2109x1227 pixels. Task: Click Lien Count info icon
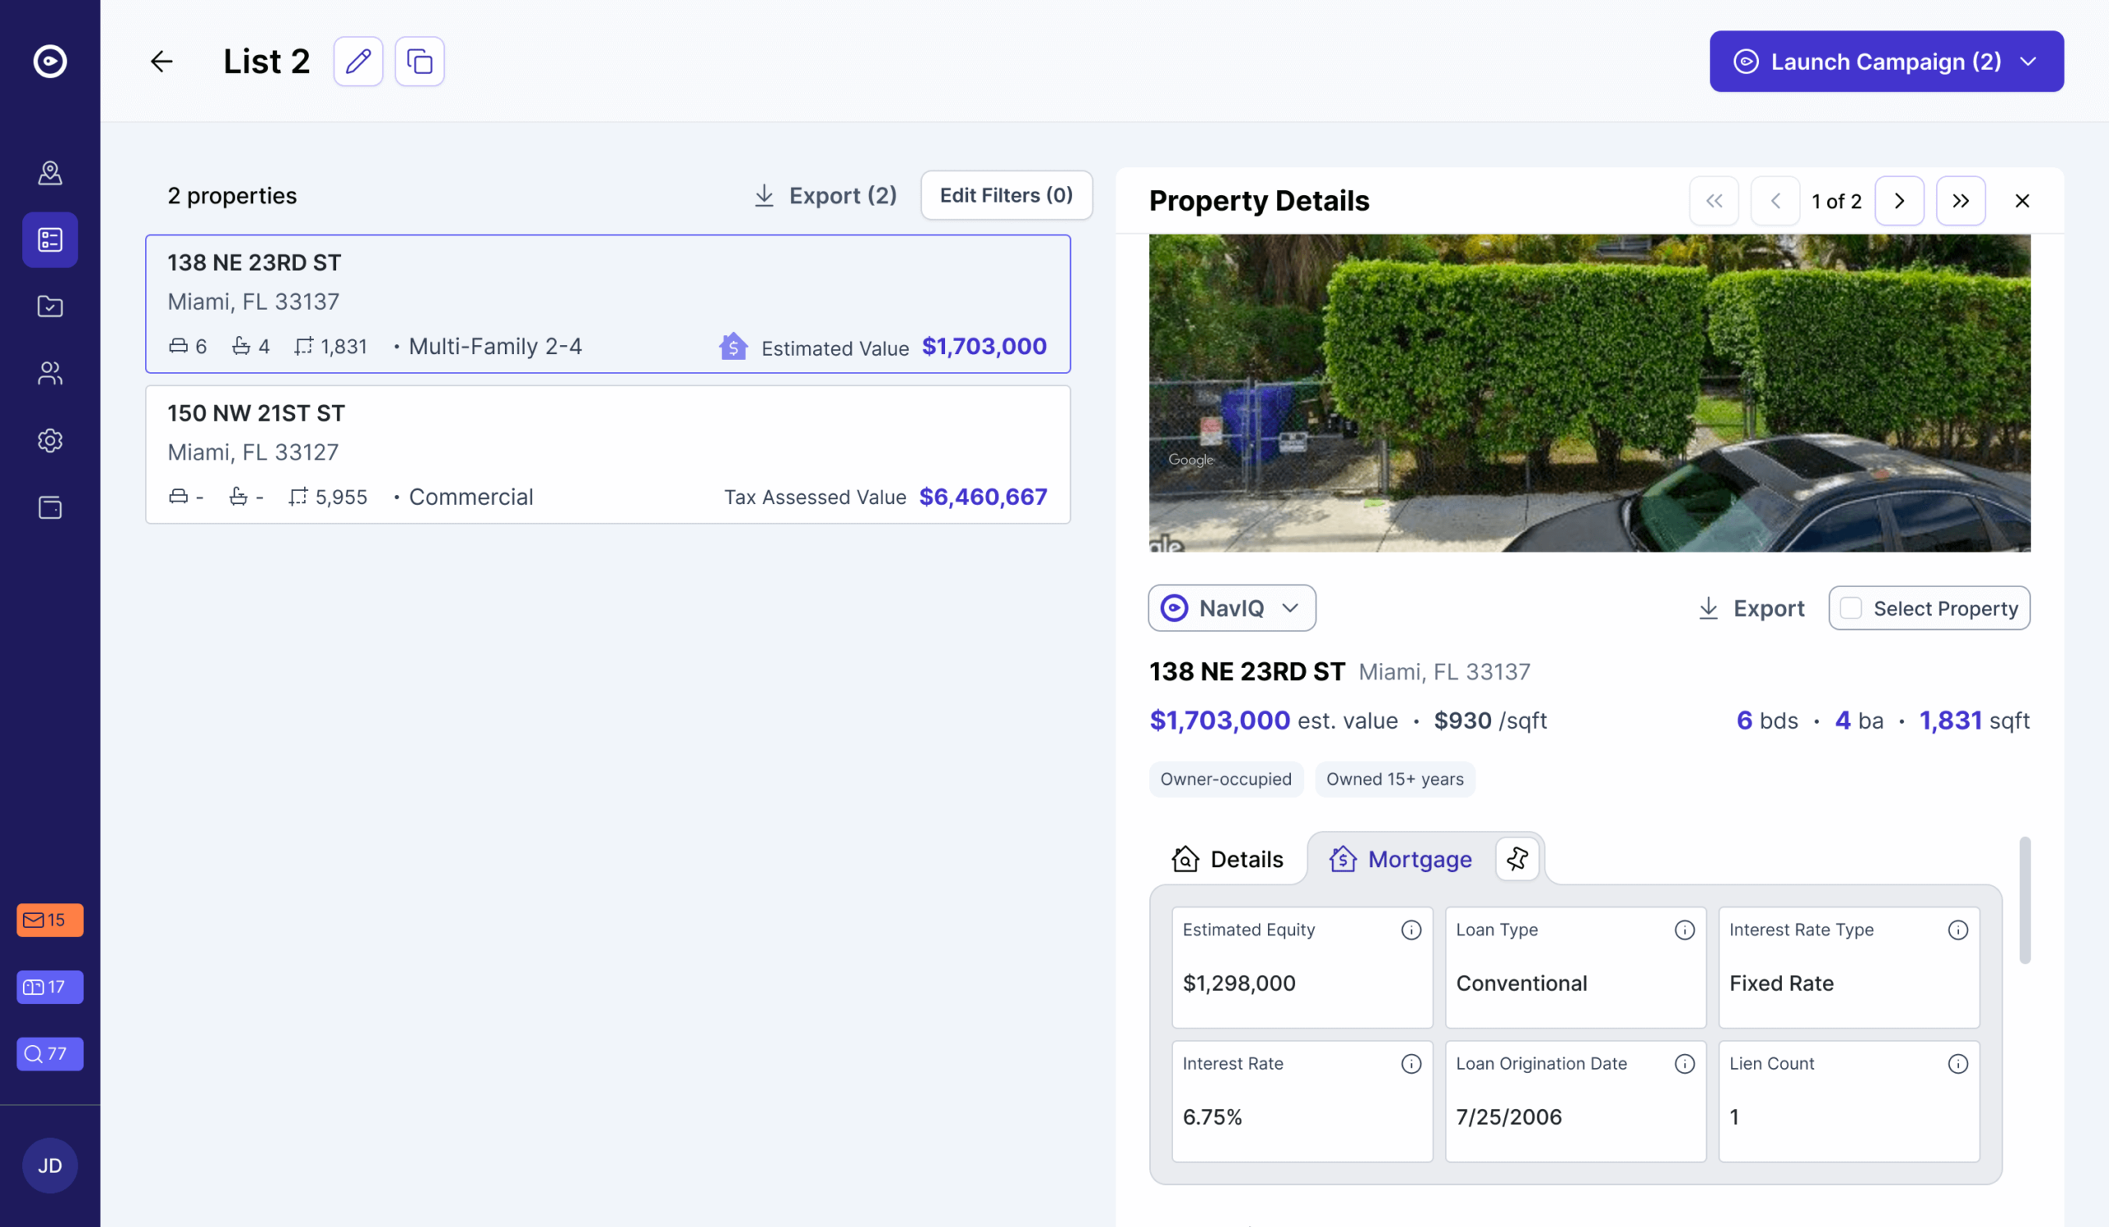point(1957,1064)
